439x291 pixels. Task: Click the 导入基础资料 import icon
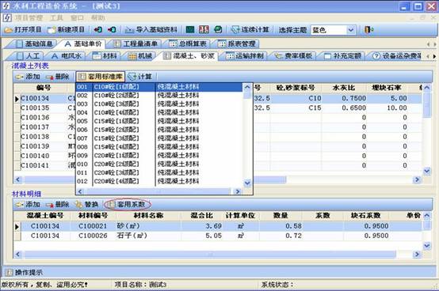click(129, 29)
